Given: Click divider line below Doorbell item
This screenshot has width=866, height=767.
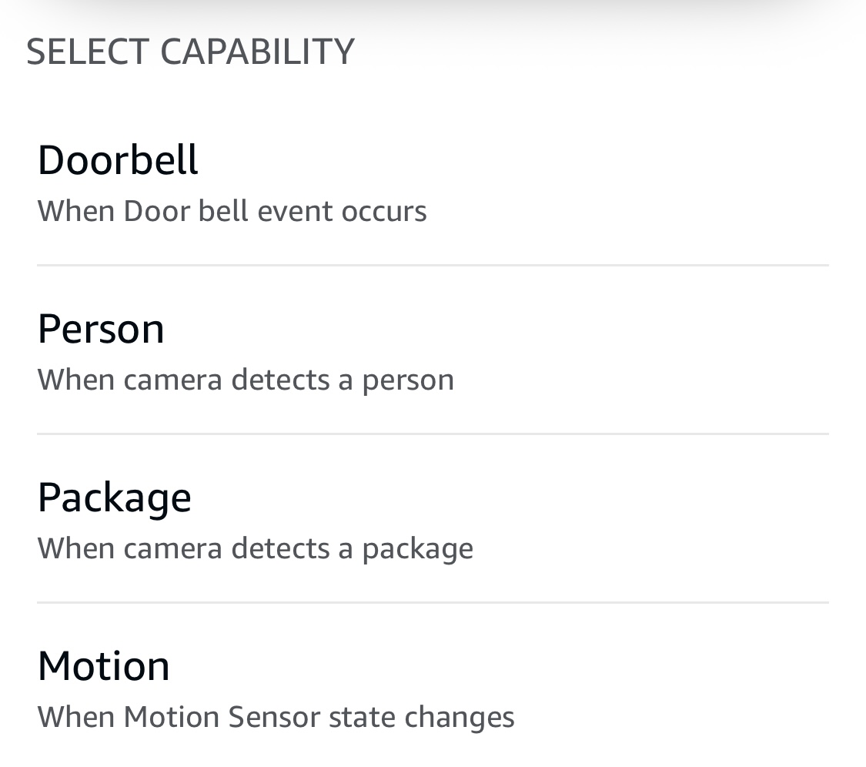Looking at the screenshot, I should pyautogui.click(x=433, y=266).
